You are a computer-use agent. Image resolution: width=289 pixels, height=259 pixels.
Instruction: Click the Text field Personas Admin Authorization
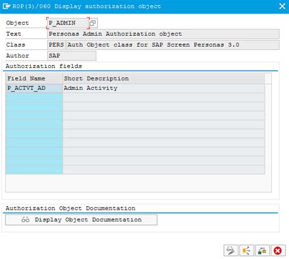(163, 34)
